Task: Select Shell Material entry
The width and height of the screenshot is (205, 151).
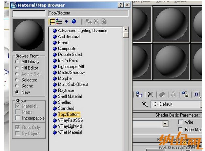Action: pos(70,97)
